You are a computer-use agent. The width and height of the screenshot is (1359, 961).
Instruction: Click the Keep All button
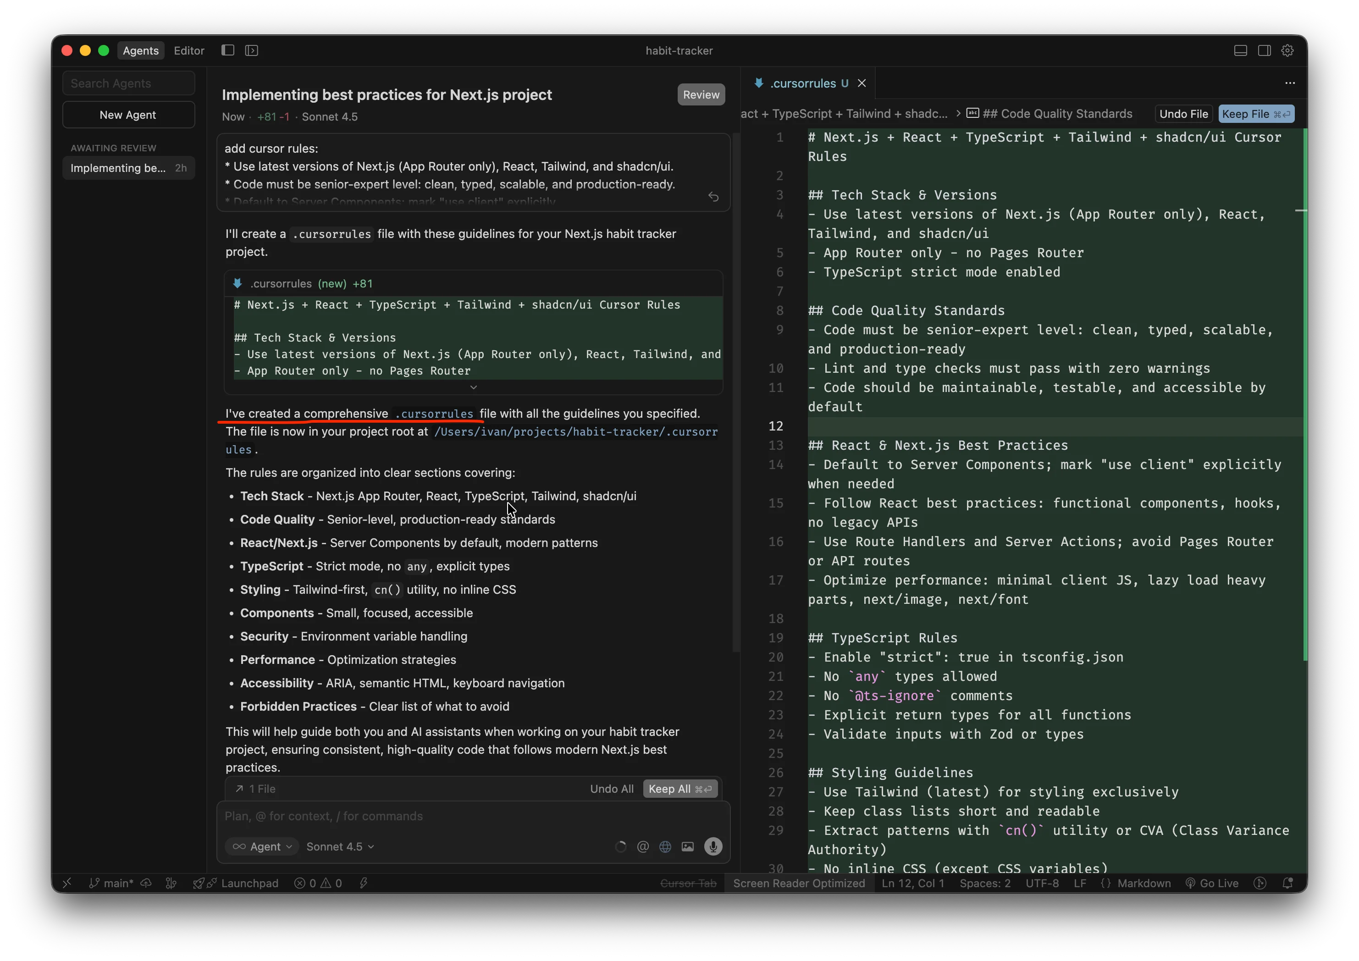(x=680, y=789)
